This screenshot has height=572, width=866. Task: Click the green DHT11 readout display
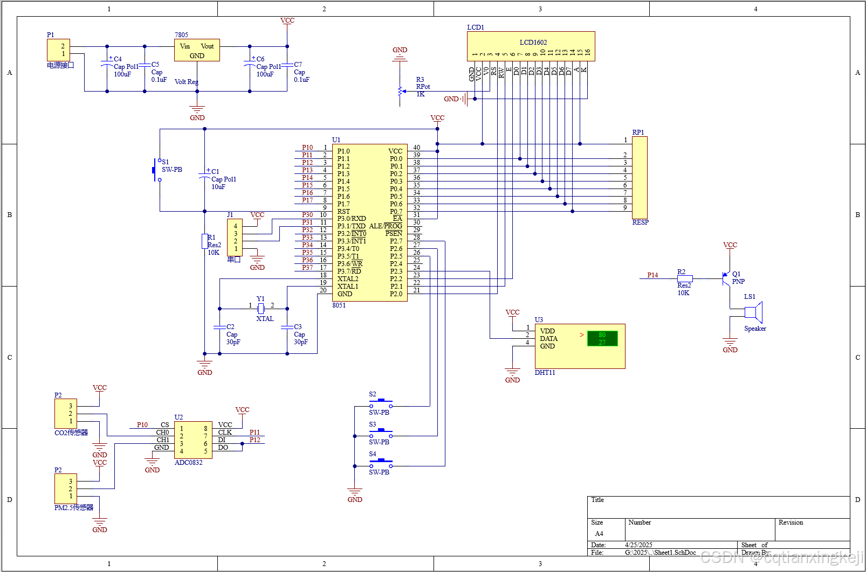point(602,338)
